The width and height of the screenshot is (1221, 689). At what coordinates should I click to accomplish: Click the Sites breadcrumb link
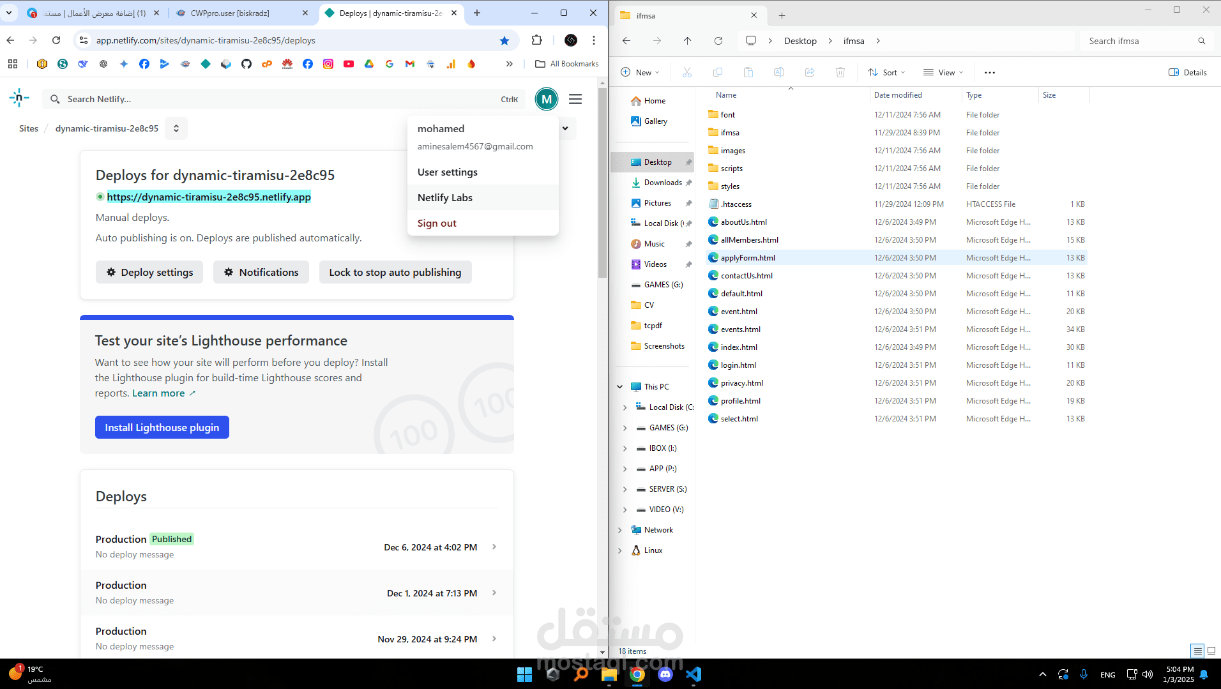tap(29, 128)
